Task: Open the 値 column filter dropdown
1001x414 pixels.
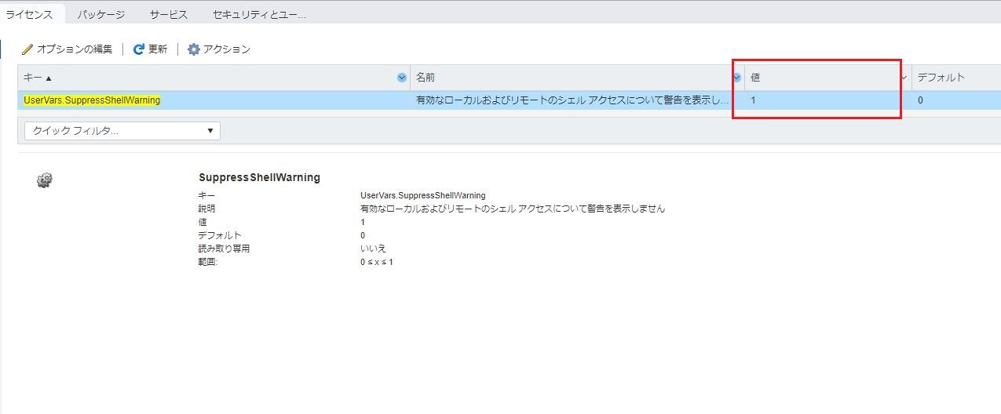Action: pyautogui.click(x=904, y=78)
